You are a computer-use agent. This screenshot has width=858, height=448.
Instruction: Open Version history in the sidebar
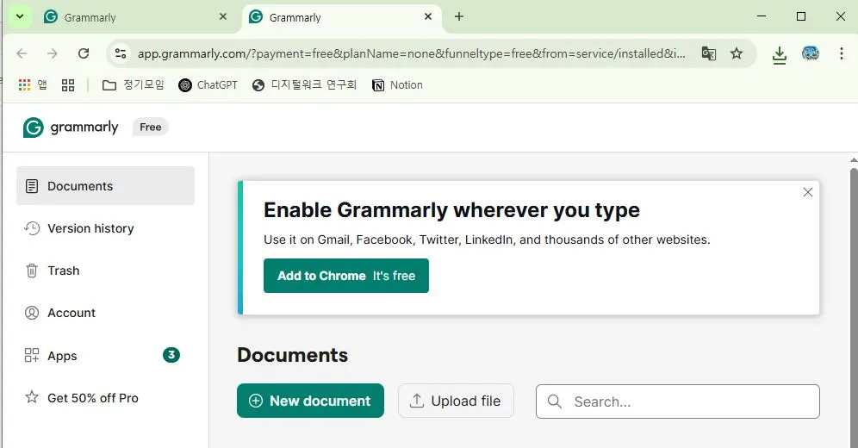pos(106,228)
